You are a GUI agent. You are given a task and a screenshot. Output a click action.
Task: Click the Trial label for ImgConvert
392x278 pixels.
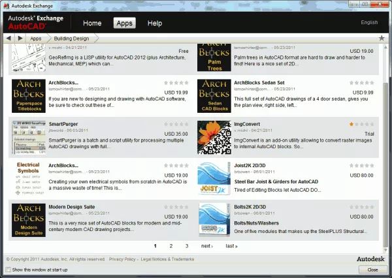tap(369, 134)
